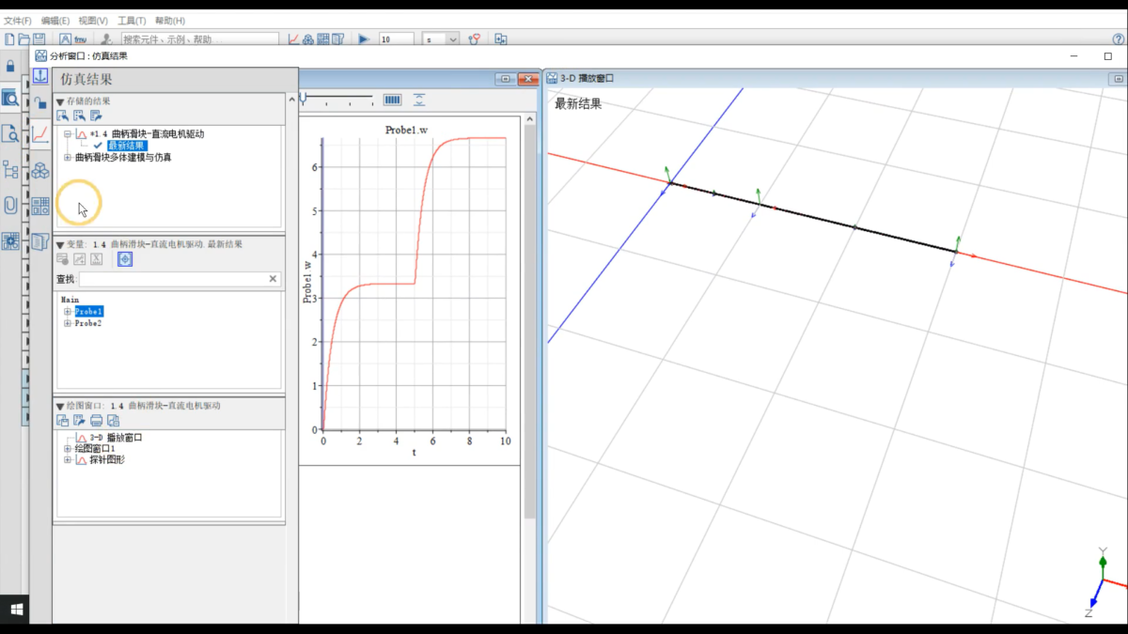Toggle the lock icon in left sidebar
1128x634 pixels.
coord(10,66)
